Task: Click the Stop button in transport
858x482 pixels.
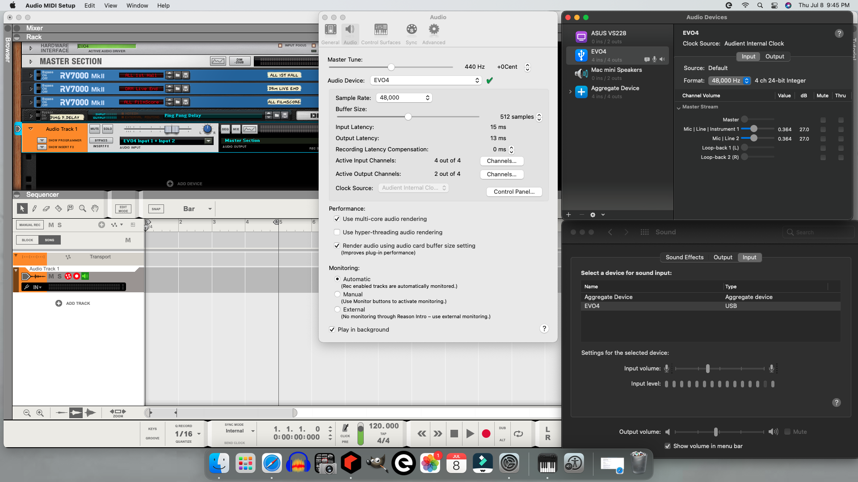Action: pos(454,433)
